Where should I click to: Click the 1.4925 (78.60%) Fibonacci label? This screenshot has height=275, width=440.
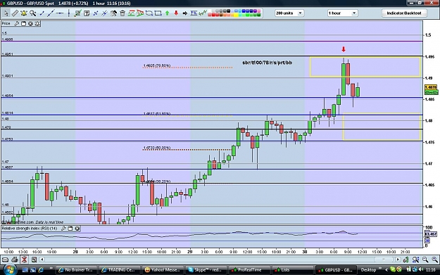tap(156, 65)
